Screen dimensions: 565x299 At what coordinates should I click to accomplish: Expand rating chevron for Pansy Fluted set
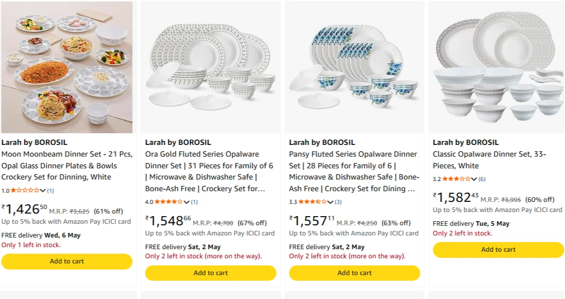(x=331, y=202)
